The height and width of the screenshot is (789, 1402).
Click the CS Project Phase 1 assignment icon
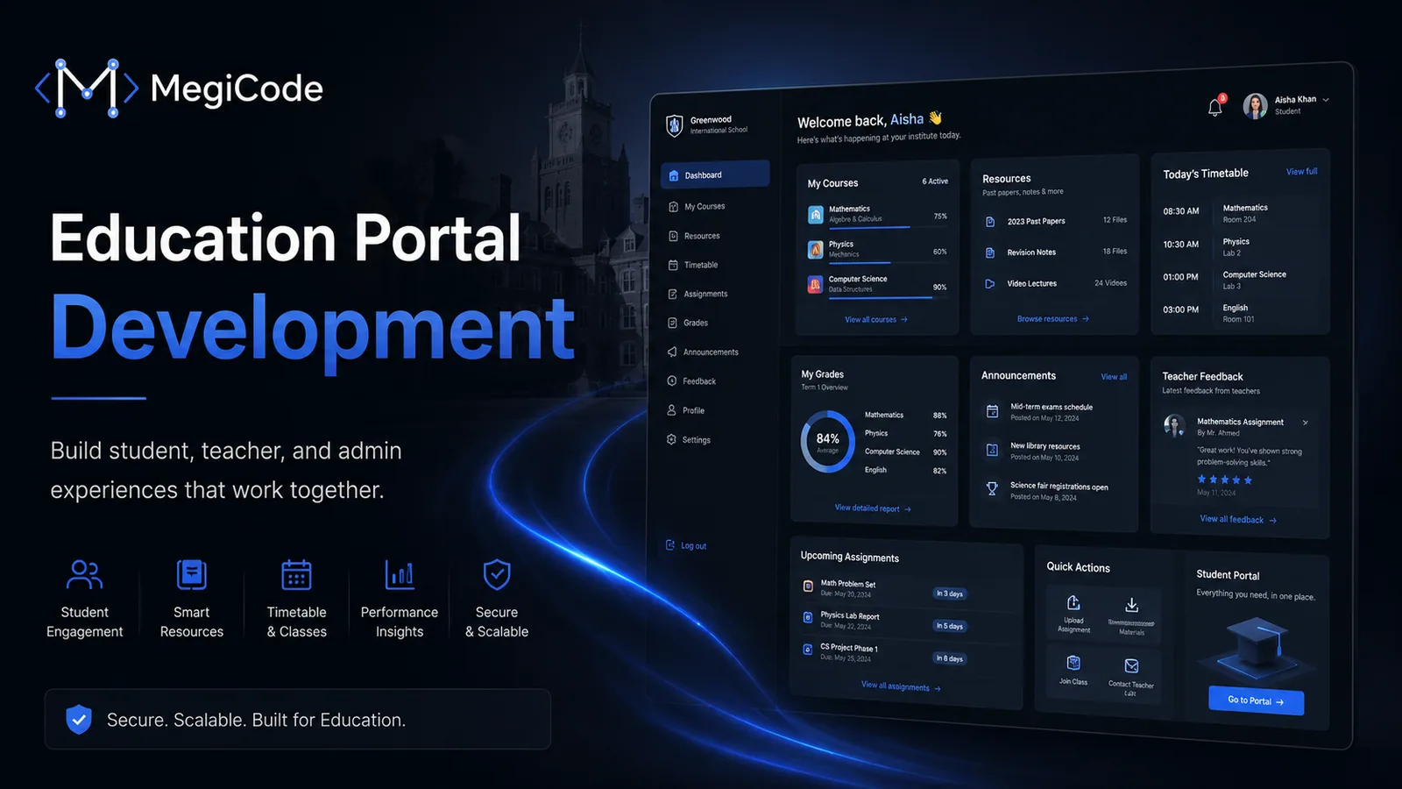808,650
